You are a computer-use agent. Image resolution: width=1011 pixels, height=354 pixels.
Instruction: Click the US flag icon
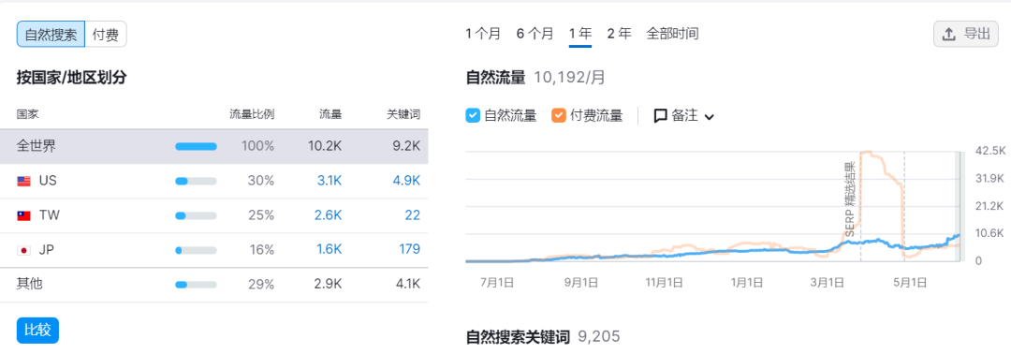(x=23, y=181)
